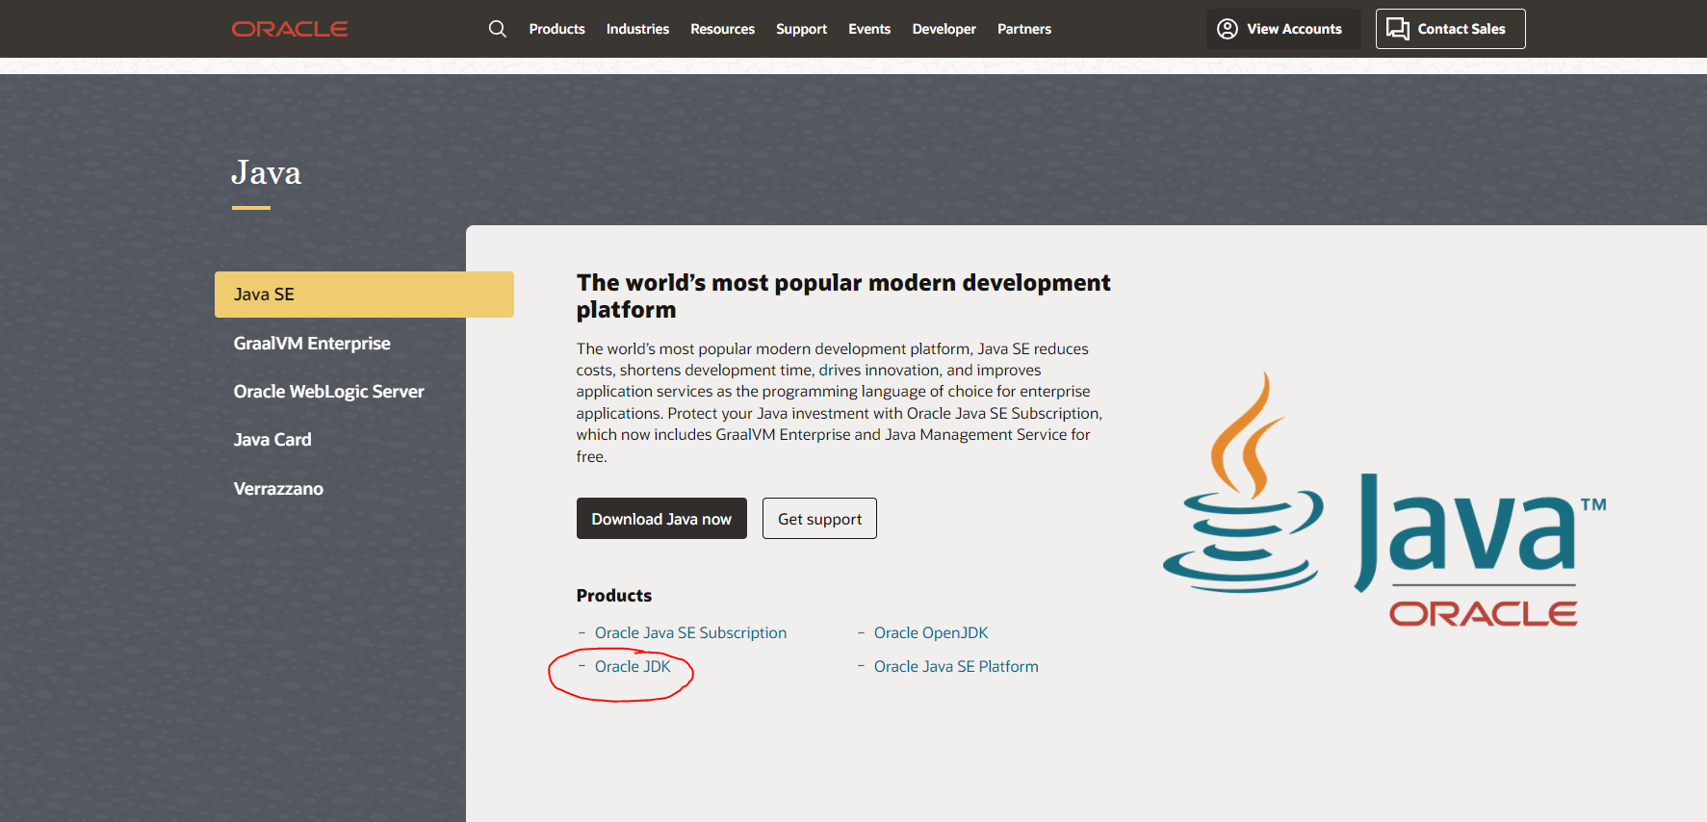The height and width of the screenshot is (822, 1707).
Task: Click the Products section heading
Action: 614,596
